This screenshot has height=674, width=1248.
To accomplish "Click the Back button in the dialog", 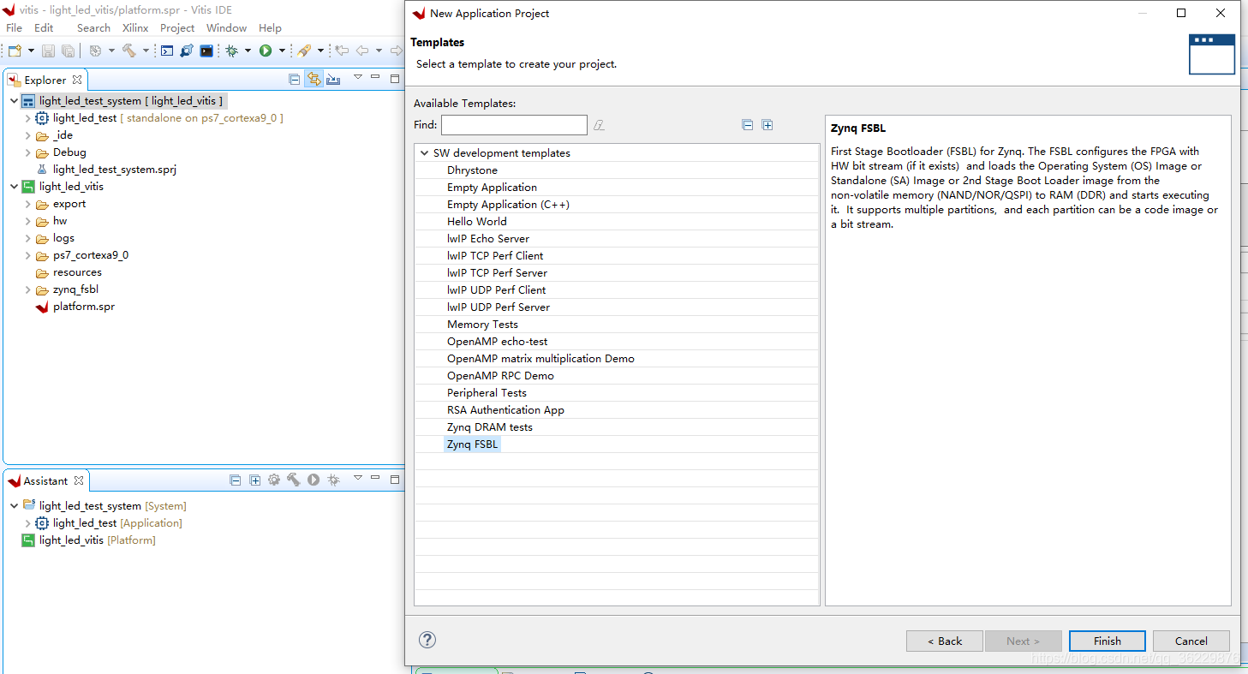I will point(945,641).
